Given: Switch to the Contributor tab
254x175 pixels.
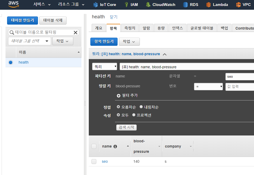Looking at the screenshot, I should click(244, 28).
